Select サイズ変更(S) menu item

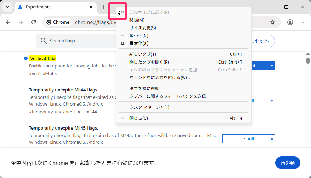[x=184, y=28]
